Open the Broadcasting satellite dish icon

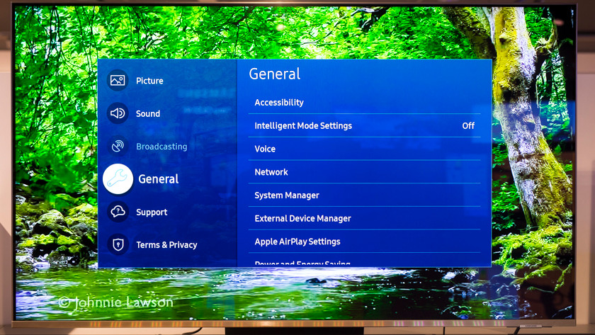(118, 147)
